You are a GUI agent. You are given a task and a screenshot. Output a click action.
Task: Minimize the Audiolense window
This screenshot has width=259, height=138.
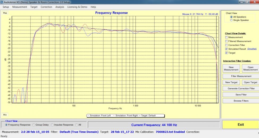(242, 2)
